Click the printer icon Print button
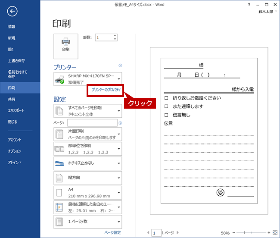Image resolution: width=280 pixels, height=238 pixels. pyautogui.click(x=66, y=46)
